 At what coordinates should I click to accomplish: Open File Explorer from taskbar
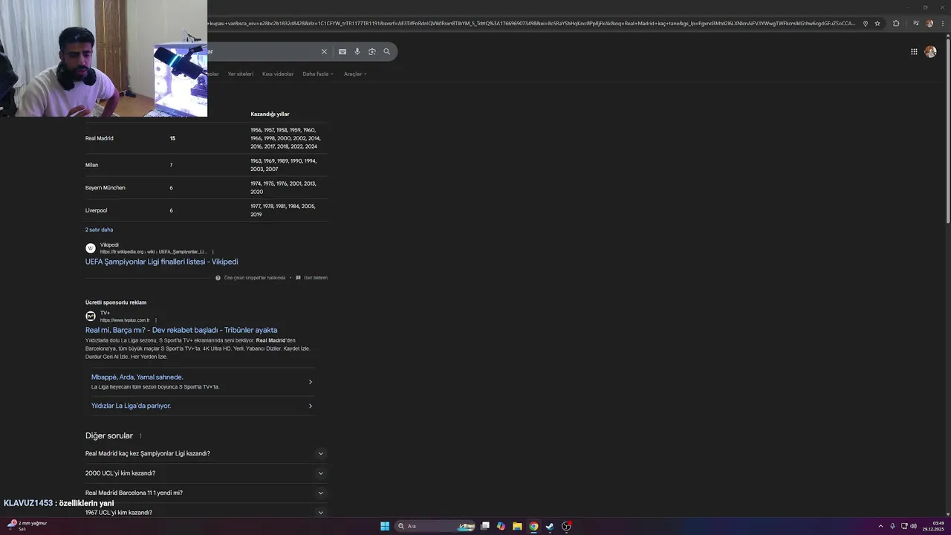pyautogui.click(x=517, y=526)
